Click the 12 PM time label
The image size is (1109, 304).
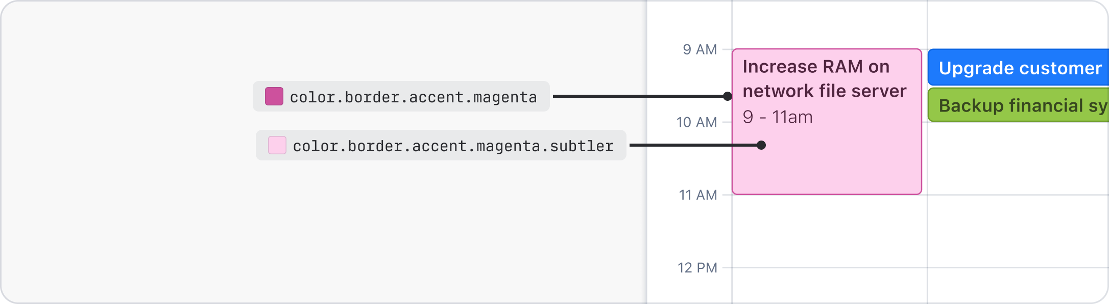(697, 268)
